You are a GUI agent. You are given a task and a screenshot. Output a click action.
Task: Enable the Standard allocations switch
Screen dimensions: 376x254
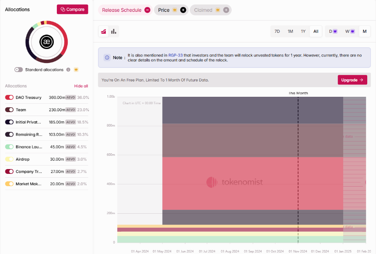(18, 70)
